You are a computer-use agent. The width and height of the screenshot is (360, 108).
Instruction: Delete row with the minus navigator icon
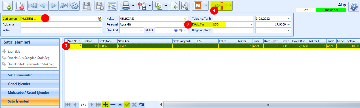click(113, 104)
